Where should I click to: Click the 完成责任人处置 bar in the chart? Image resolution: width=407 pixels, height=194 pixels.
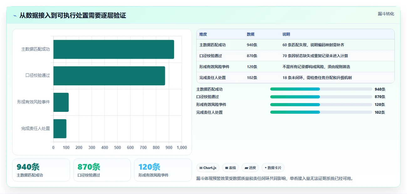pos(60,128)
